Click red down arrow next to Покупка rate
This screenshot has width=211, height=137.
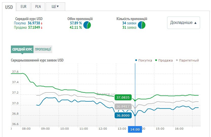click(42, 23)
